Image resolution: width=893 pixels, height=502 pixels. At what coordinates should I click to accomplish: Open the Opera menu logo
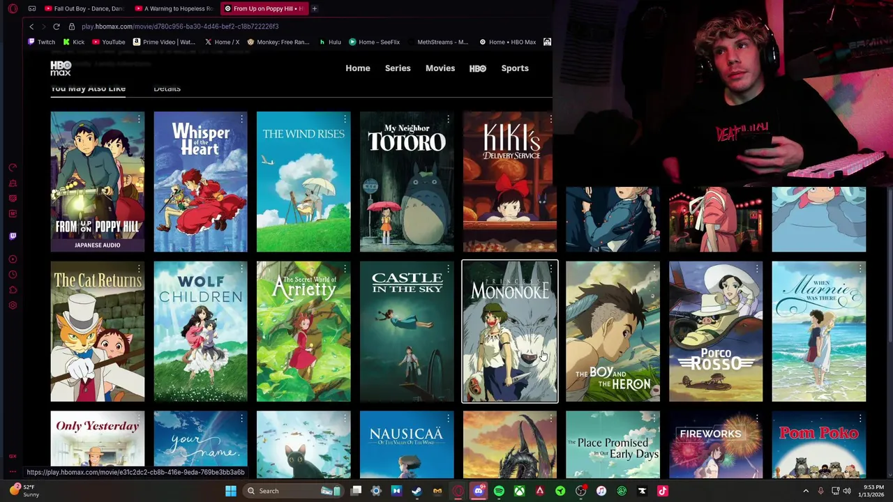(x=13, y=8)
